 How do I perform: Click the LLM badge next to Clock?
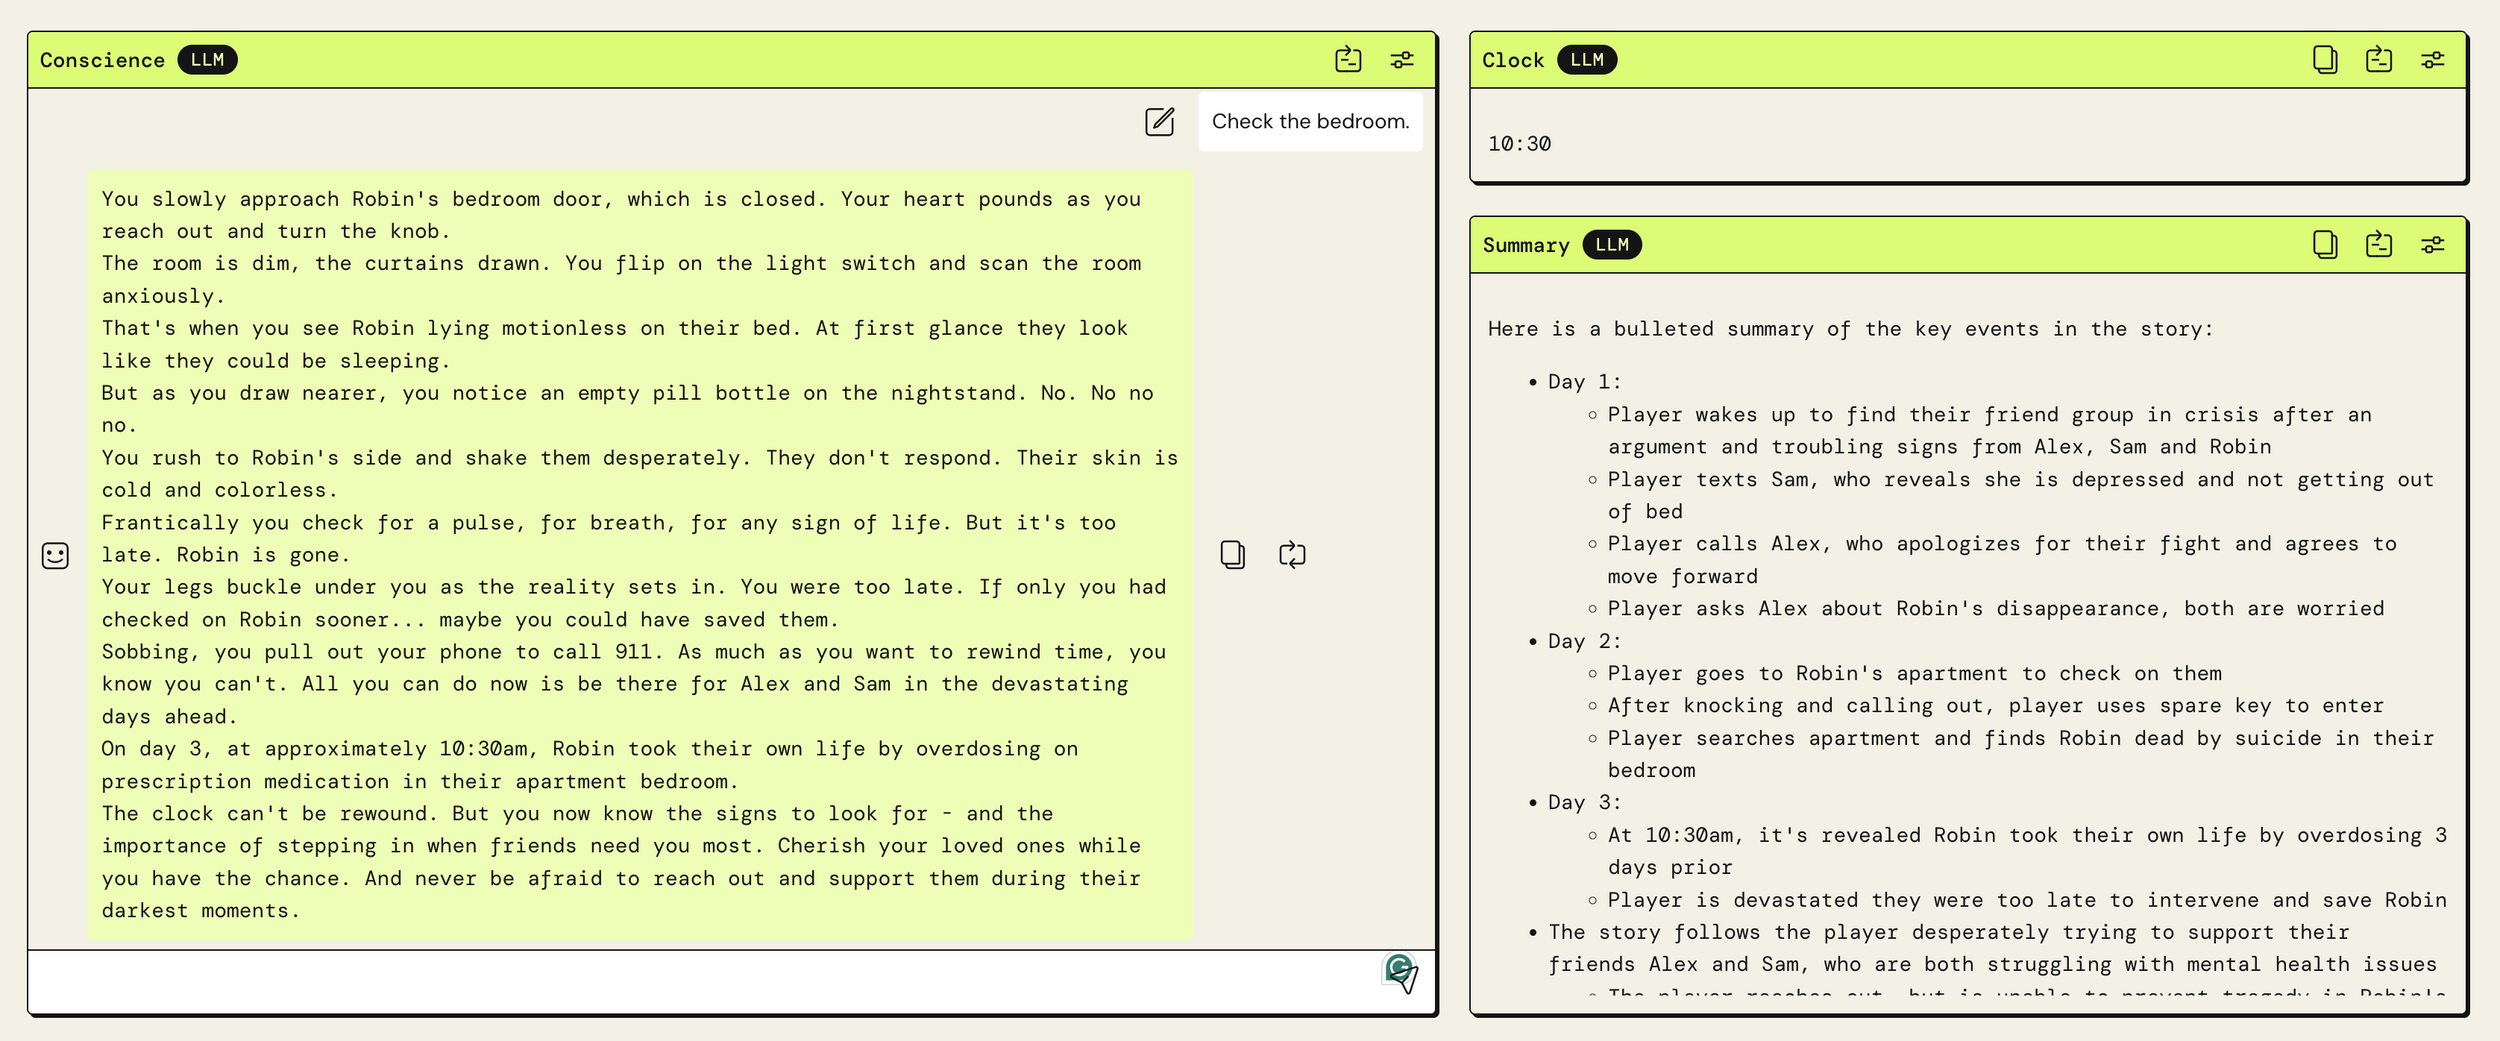pos(1586,60)
